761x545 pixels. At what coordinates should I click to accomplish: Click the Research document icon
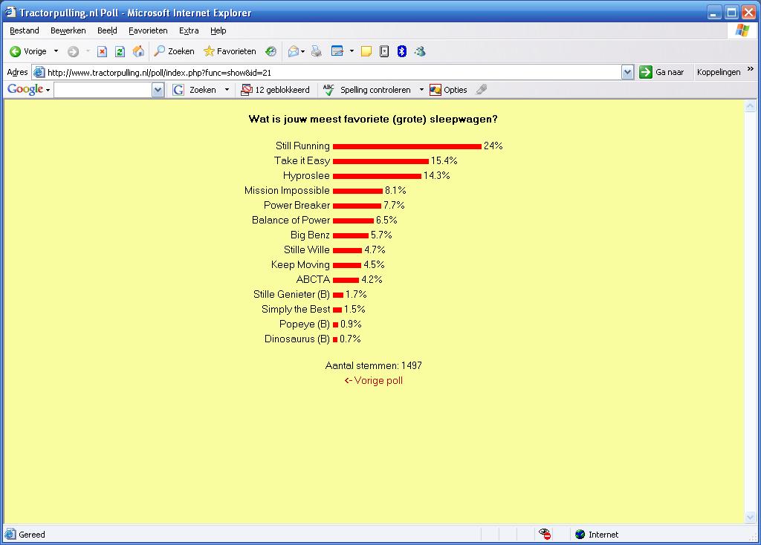pos(384,51)
